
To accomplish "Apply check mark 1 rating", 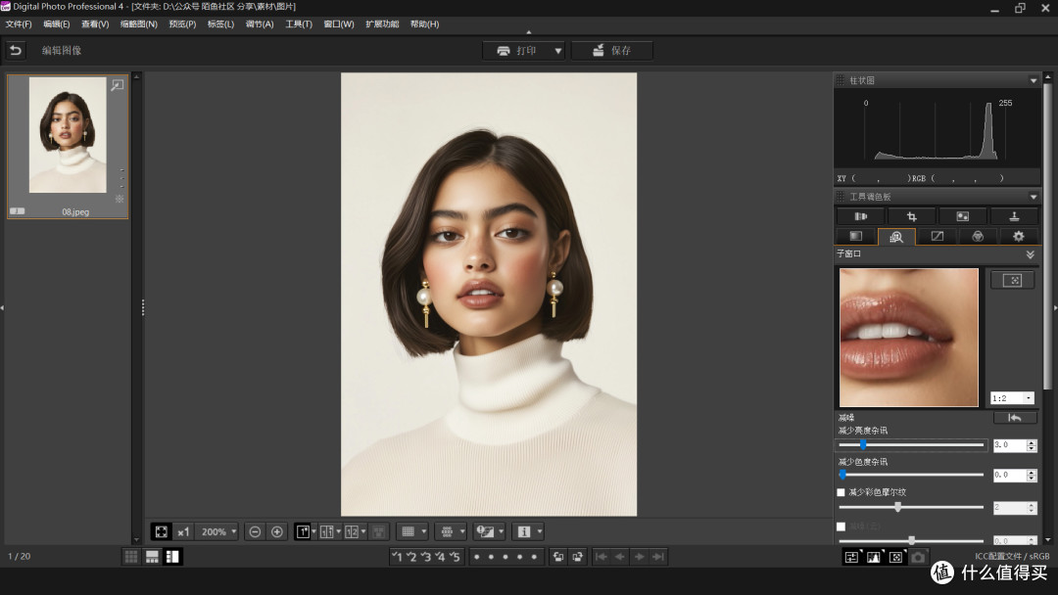I will pos(397,557).
